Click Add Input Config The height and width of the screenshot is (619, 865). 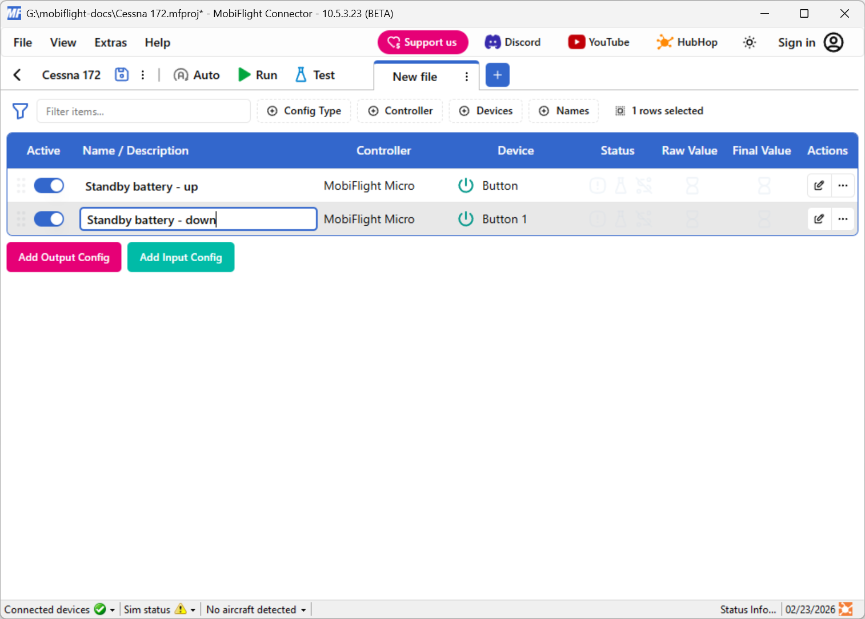coord(181,257)
